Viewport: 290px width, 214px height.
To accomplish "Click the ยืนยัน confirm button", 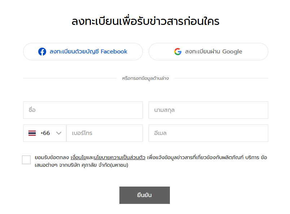I will pos(145,195).
